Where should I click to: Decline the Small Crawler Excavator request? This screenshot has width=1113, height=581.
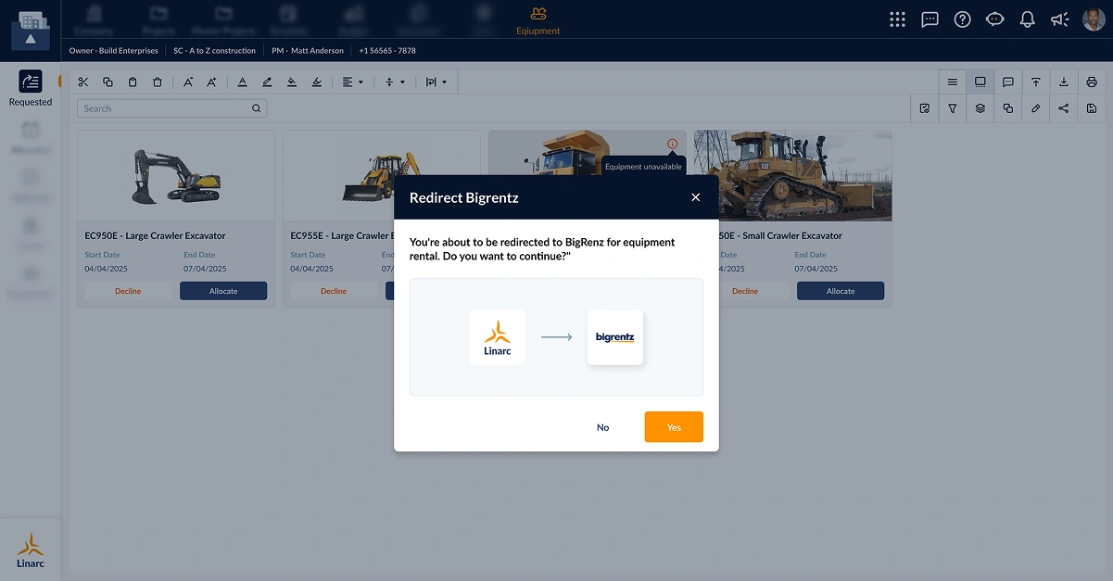tap(745, 291)
